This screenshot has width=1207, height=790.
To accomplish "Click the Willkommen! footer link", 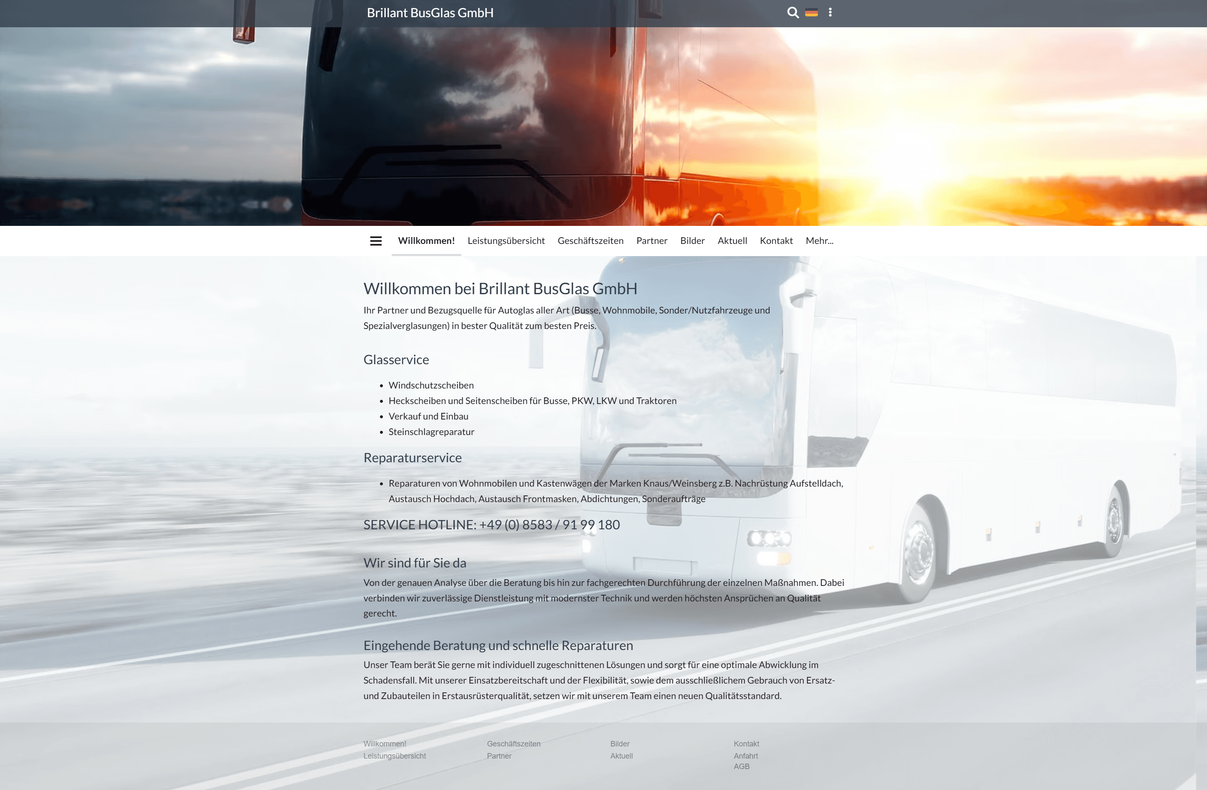I will tap(385, 744).
